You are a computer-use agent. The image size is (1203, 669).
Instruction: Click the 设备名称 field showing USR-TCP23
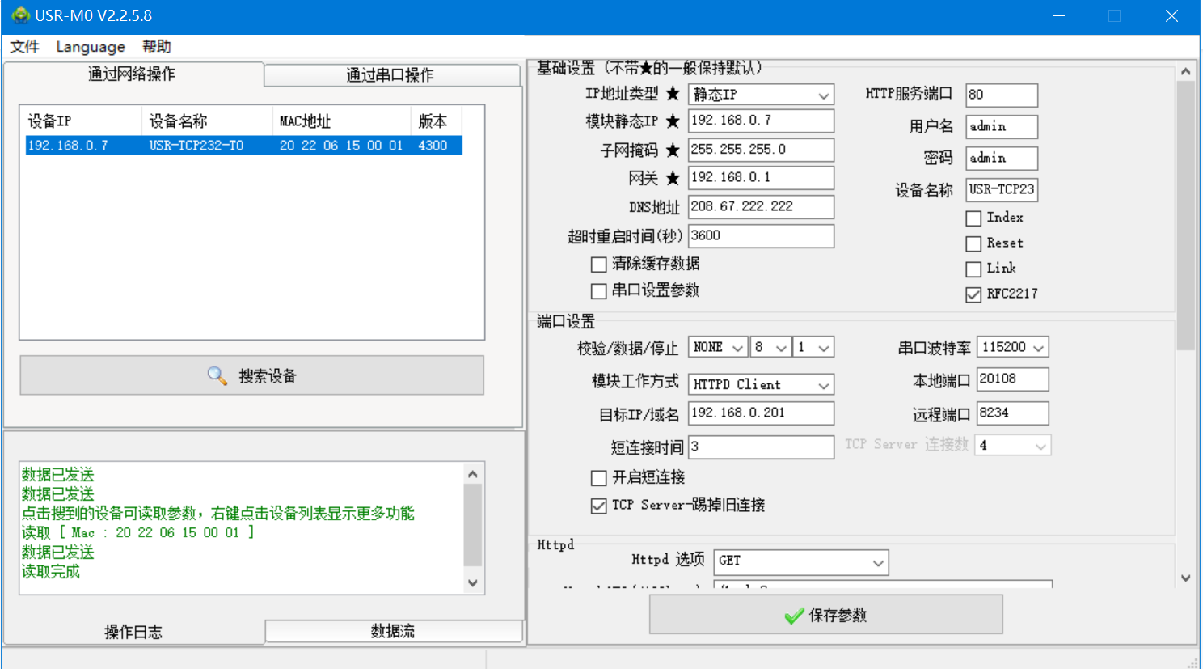(1002, 189)
